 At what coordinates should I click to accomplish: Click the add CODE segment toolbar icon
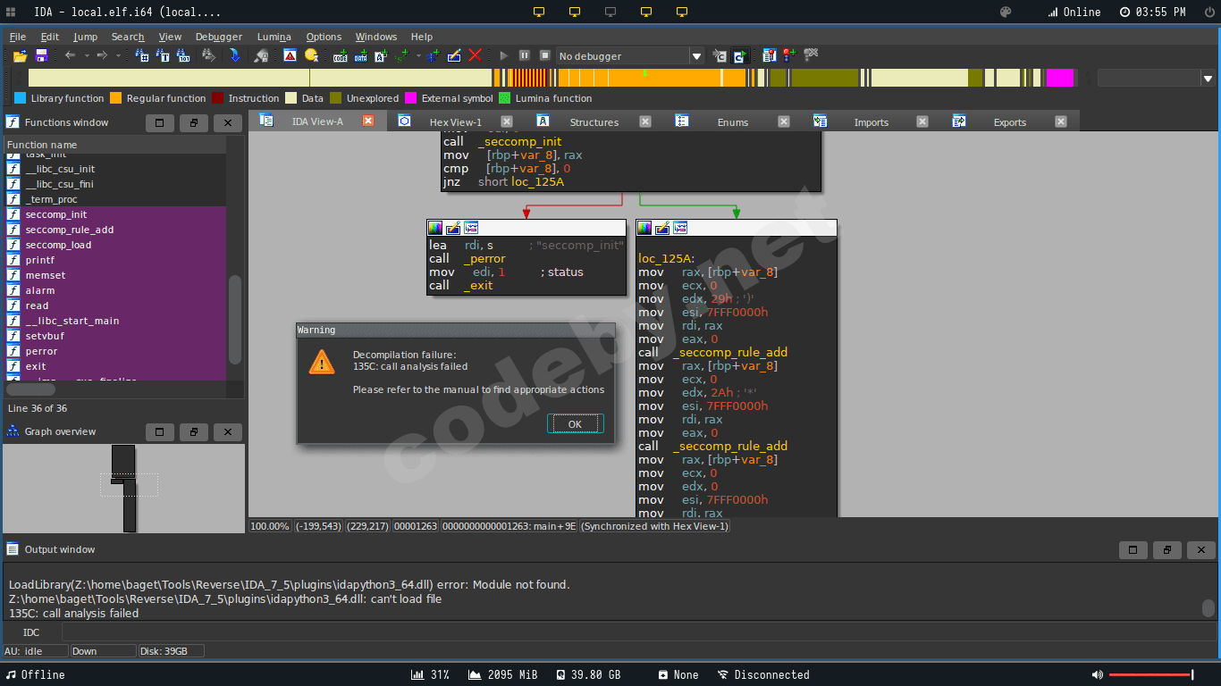[x=340, y=56]
